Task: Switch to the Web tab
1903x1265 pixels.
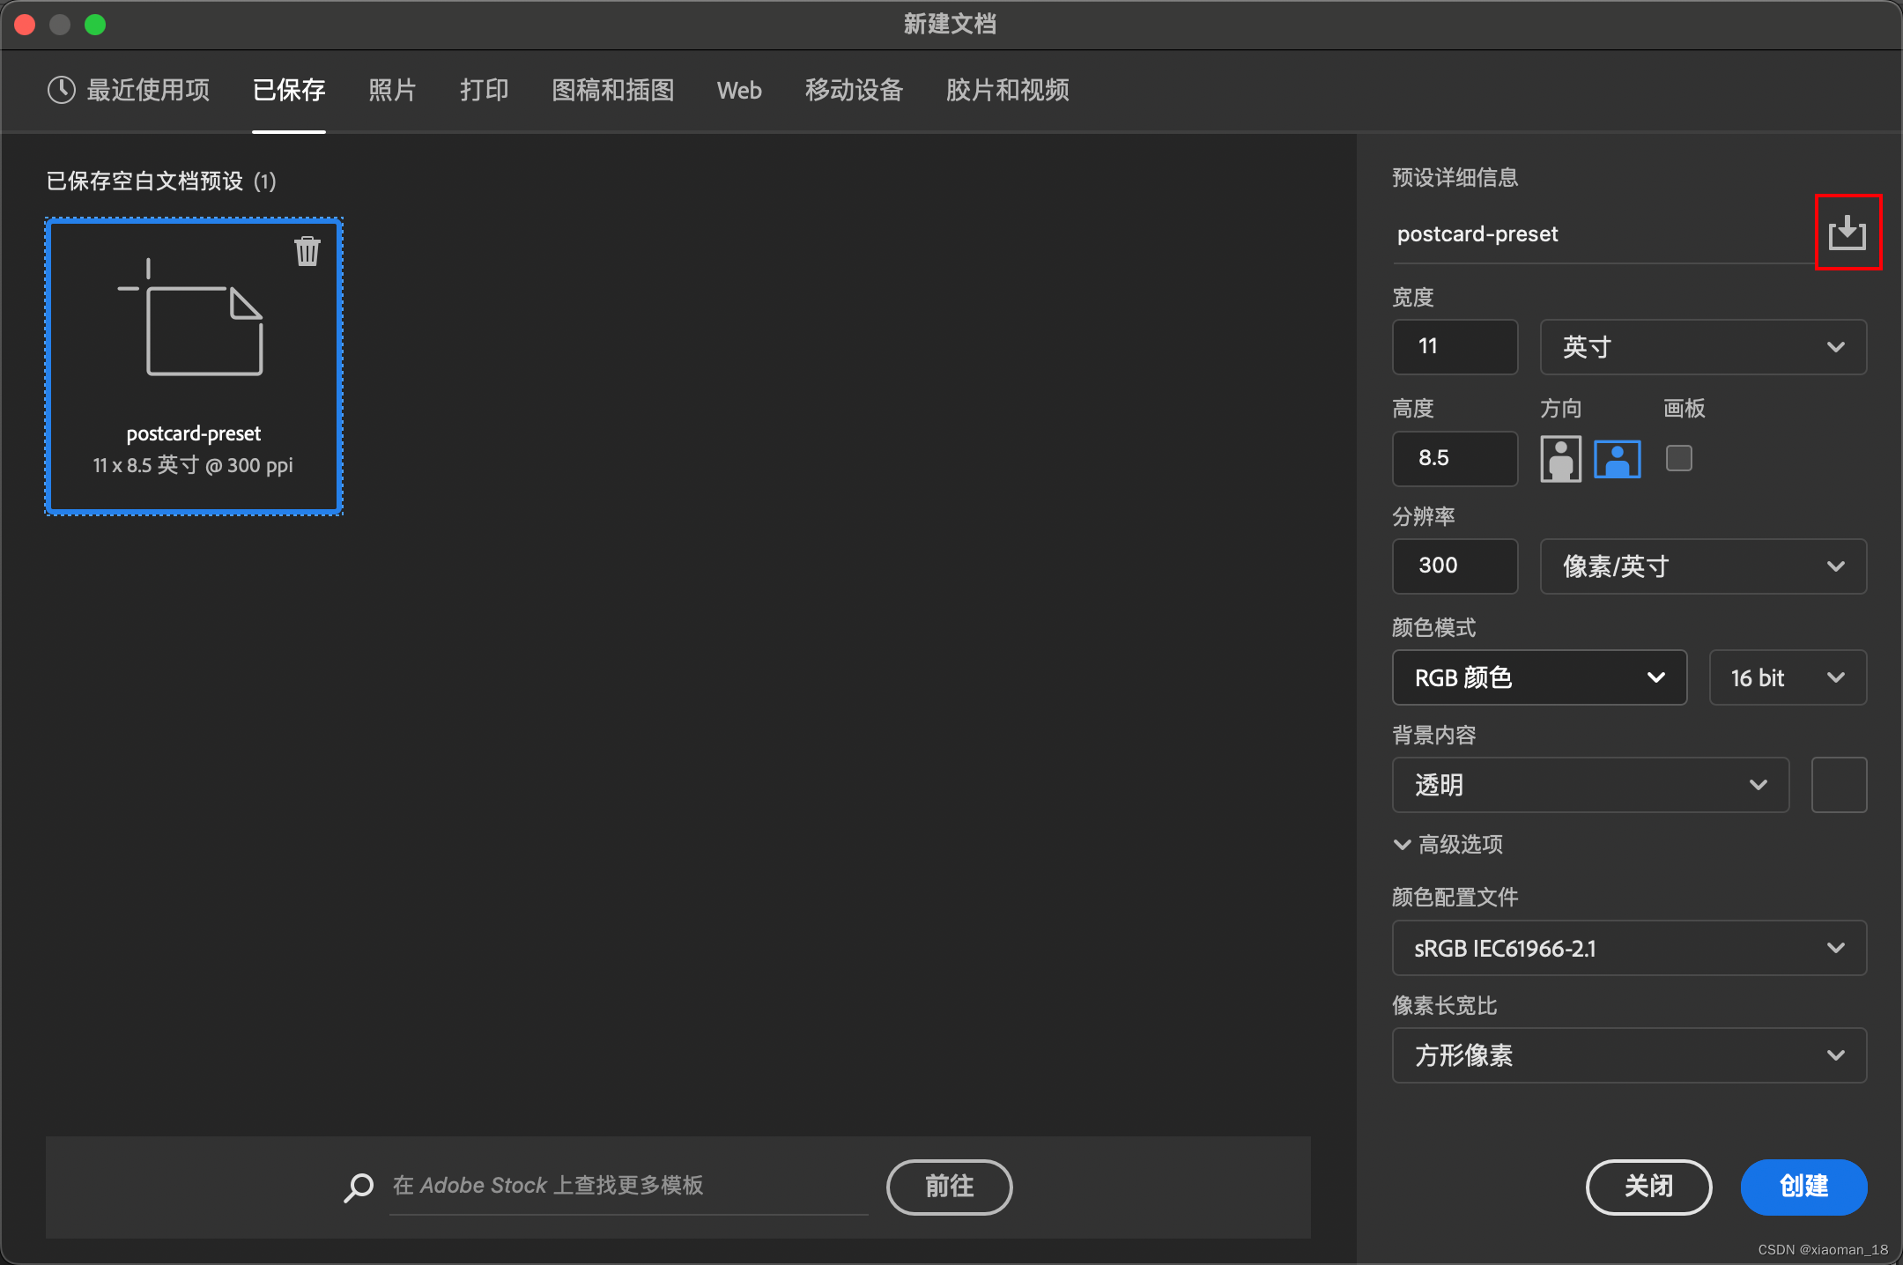Action: (x=739, y=91)
